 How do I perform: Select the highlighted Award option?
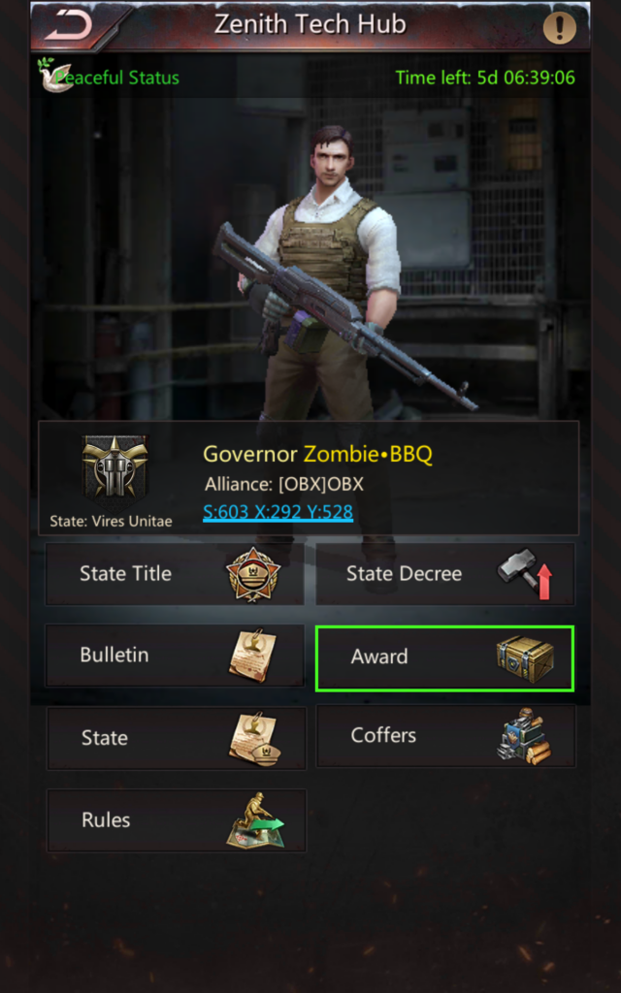[x=444, y=658]
